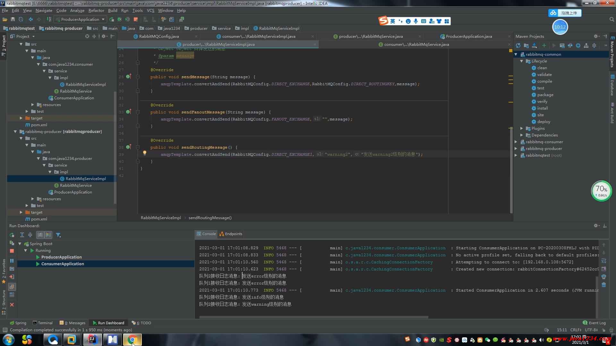Click the Execute Maven Goal icon
The height and width of the screenshot is (346, 616).
coord(562,45)
